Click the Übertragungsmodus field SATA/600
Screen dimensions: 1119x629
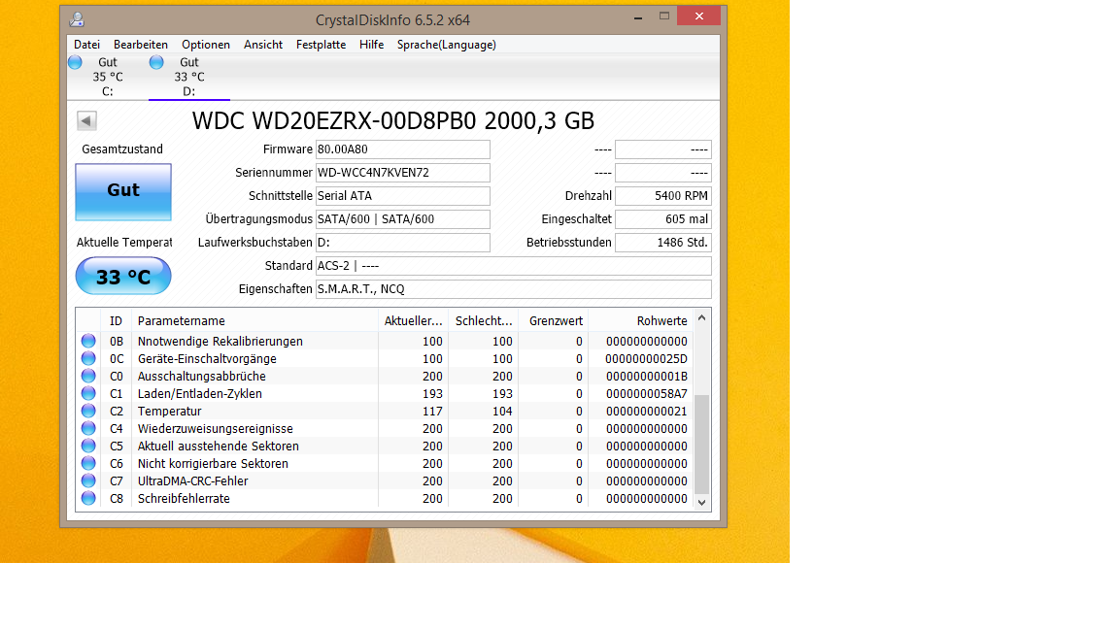click(402, 219)
